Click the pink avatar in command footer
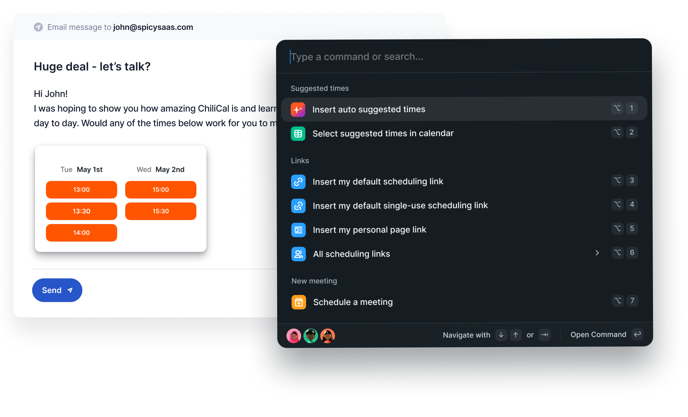Screen dimensions: 688x417 click(x=294, y=336)
